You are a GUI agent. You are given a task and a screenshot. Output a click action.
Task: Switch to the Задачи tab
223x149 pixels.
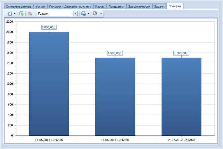coord(159,6)
